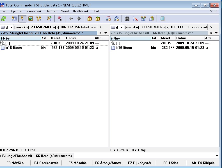Toggle the thumbnail view toolbar button

coord(31,19)
